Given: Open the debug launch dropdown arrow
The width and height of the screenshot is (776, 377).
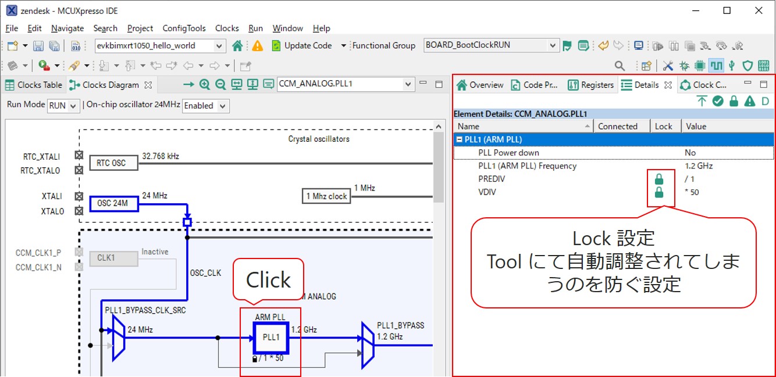Looking at the screenshot, I should pyautogui.click(x=56, y=66).
